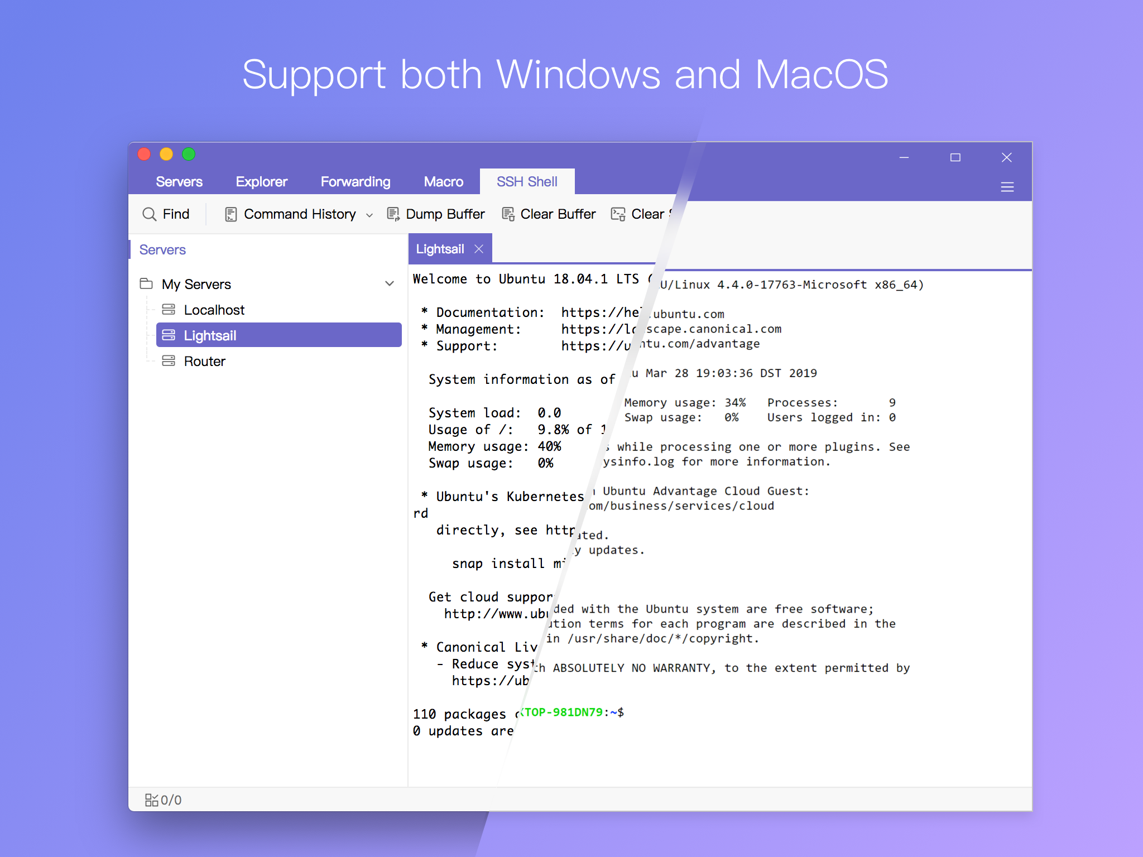The width and height of the screenshot is (1143, 857).
Task: Select the Localhost server icon
Action: (x=169, y=310)
